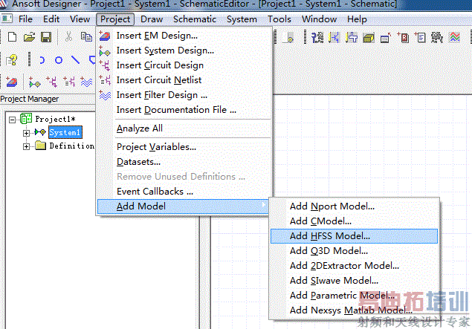The width and height of the screenshot is (472, 329).
Task: Choose Add Nexsys Matlab Model
Action: [354, 310]
